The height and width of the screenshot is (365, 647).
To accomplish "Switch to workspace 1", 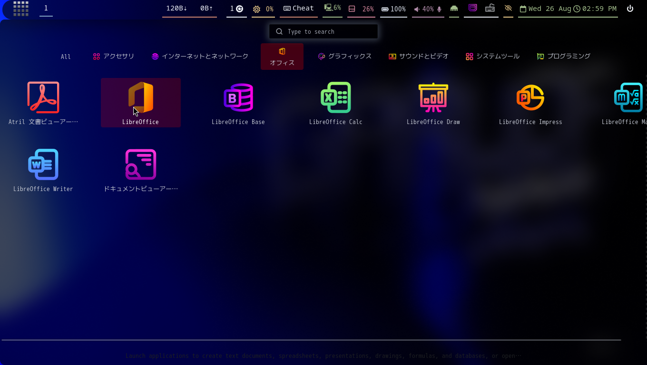I will tap(46, 8).
